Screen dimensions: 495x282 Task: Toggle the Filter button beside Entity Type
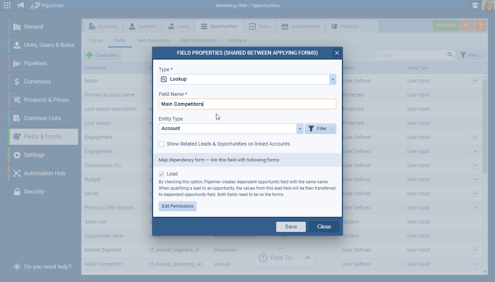coord(320,128)
